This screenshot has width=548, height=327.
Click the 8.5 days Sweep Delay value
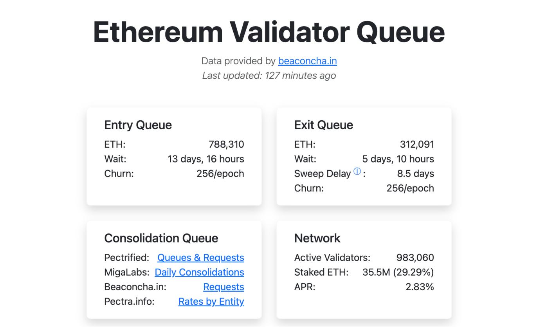pyautogui.click(x=415, y=173)
